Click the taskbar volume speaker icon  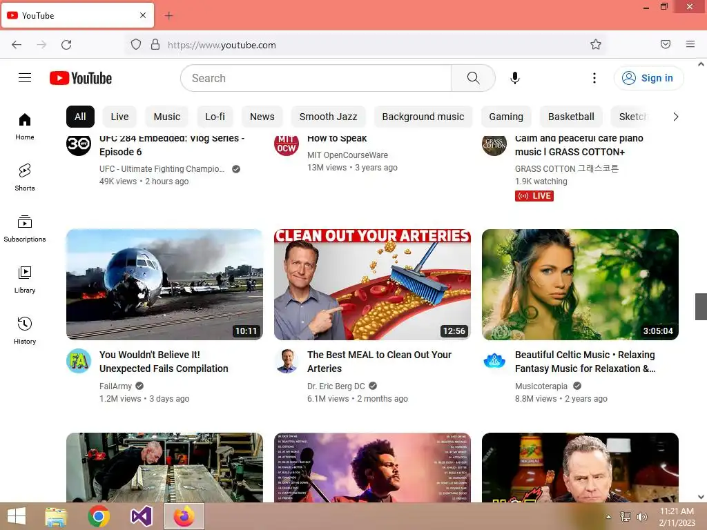(x=641, y=516)
